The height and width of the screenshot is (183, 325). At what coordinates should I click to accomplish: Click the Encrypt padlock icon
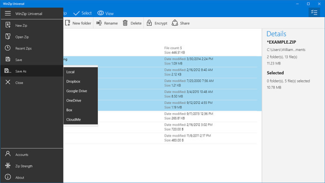(149, 23)
